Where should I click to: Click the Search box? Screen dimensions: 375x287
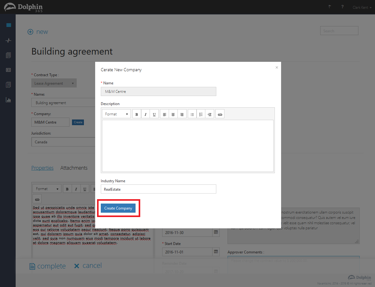click(x=339, y=31)
